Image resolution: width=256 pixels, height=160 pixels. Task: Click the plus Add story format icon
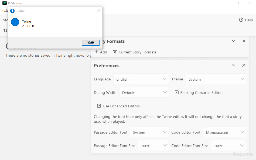click(96, 52)
